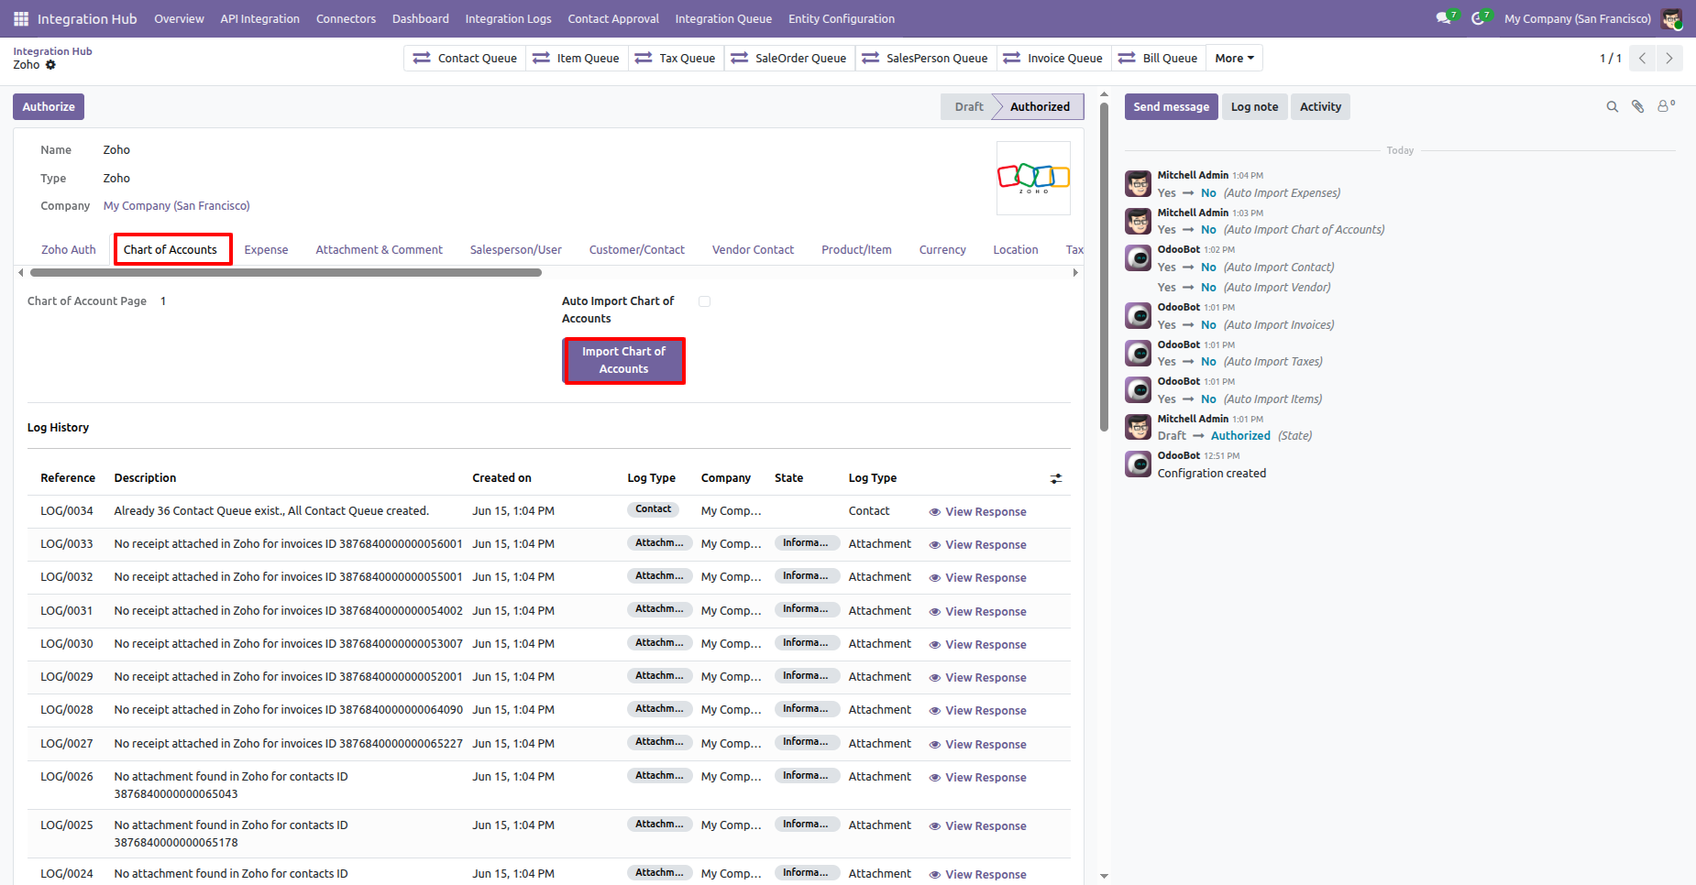The width and height of the screenshot is (1696, 885).
Task: Open View Response for LOG/0028
Action: pos(977,711)
